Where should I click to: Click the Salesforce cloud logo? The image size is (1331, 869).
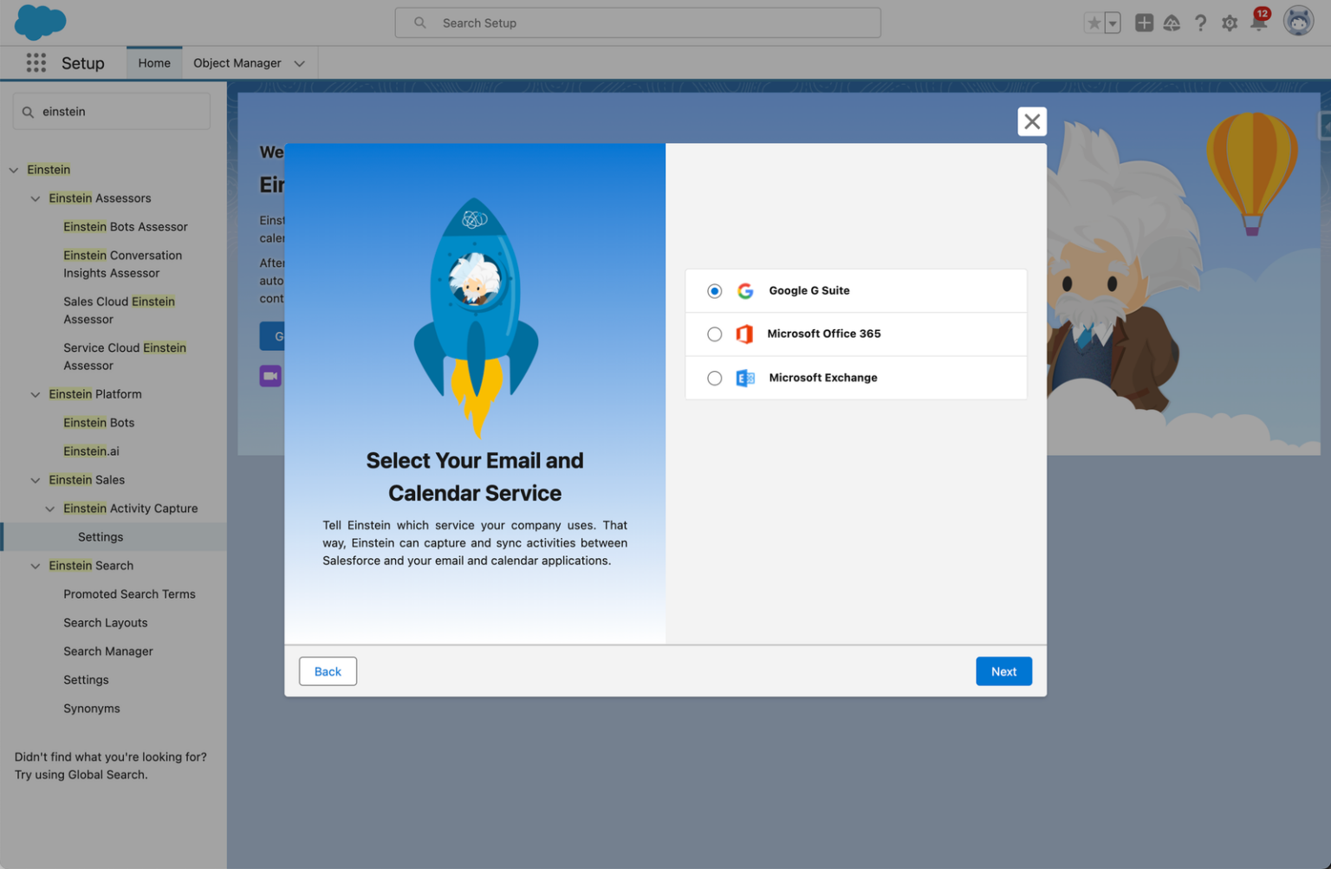40,22
